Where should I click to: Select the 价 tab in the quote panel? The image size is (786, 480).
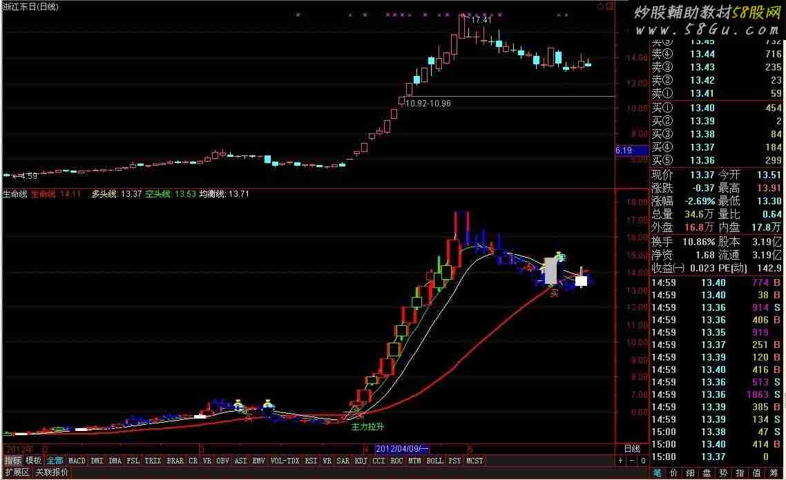pos(673,472)
